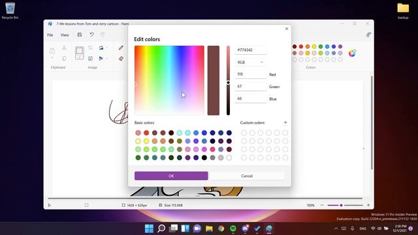Viewport: 418px width, 235px height.
Task: Open the Recycle Bin desktop icon
Action: 10,10
